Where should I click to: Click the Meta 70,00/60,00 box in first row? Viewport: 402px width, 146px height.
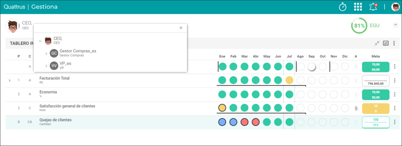pos(376,67)
